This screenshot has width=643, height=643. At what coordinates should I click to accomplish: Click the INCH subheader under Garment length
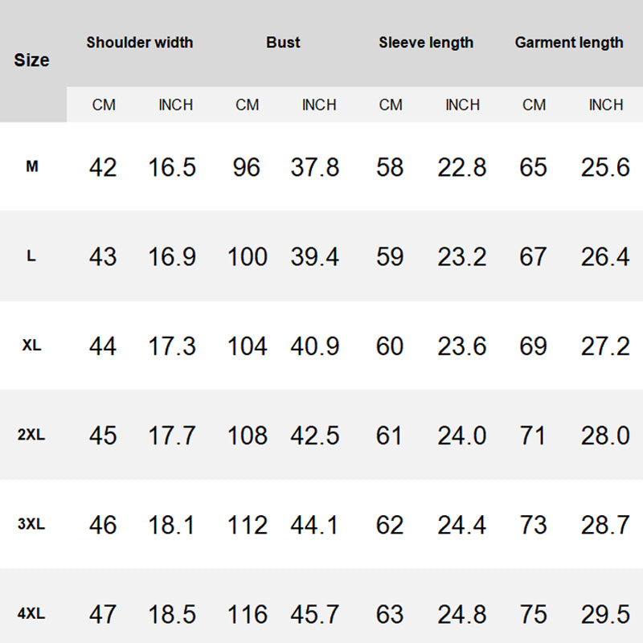click(606, 104)
